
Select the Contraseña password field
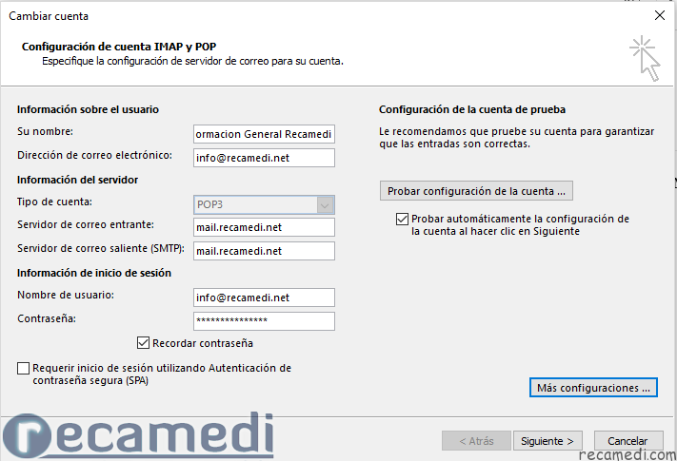(x=264, y=321)
